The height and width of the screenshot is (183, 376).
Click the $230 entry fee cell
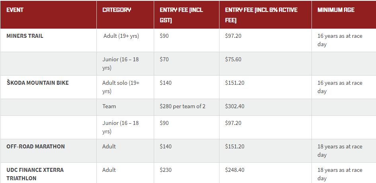[186, 173]
